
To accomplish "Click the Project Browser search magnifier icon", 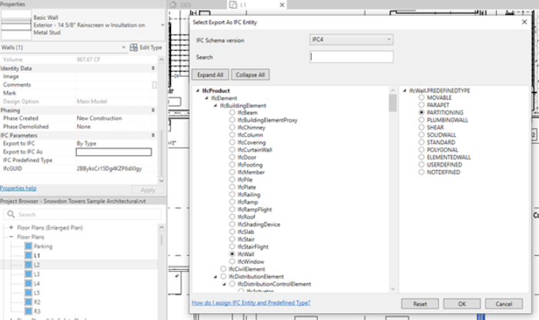I will click(10, 215).
